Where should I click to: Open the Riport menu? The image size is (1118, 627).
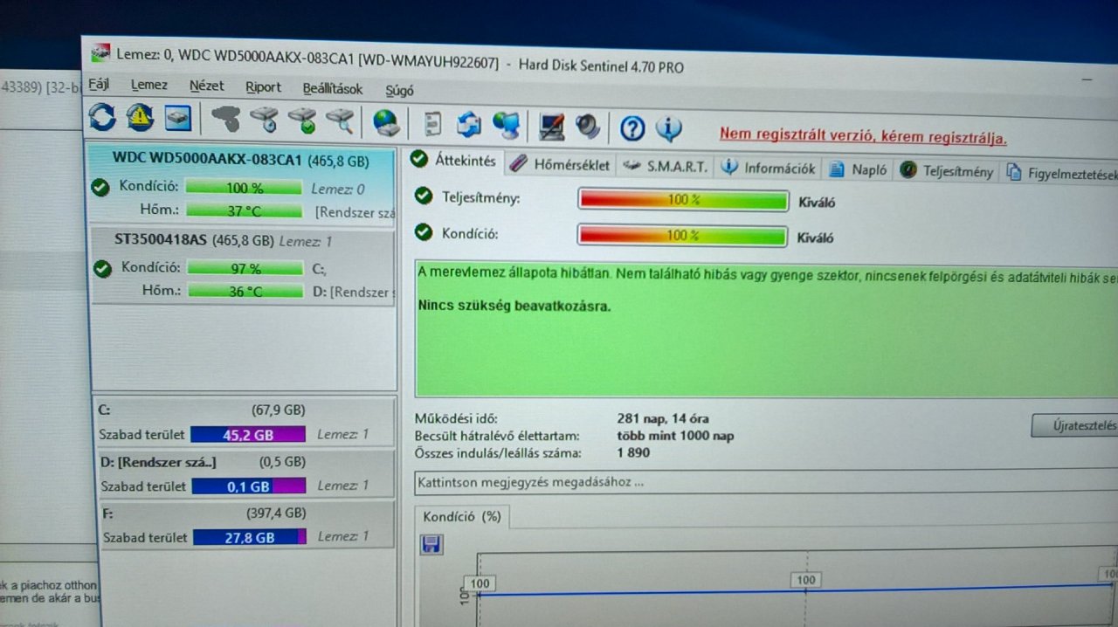(x=263, y=87)
